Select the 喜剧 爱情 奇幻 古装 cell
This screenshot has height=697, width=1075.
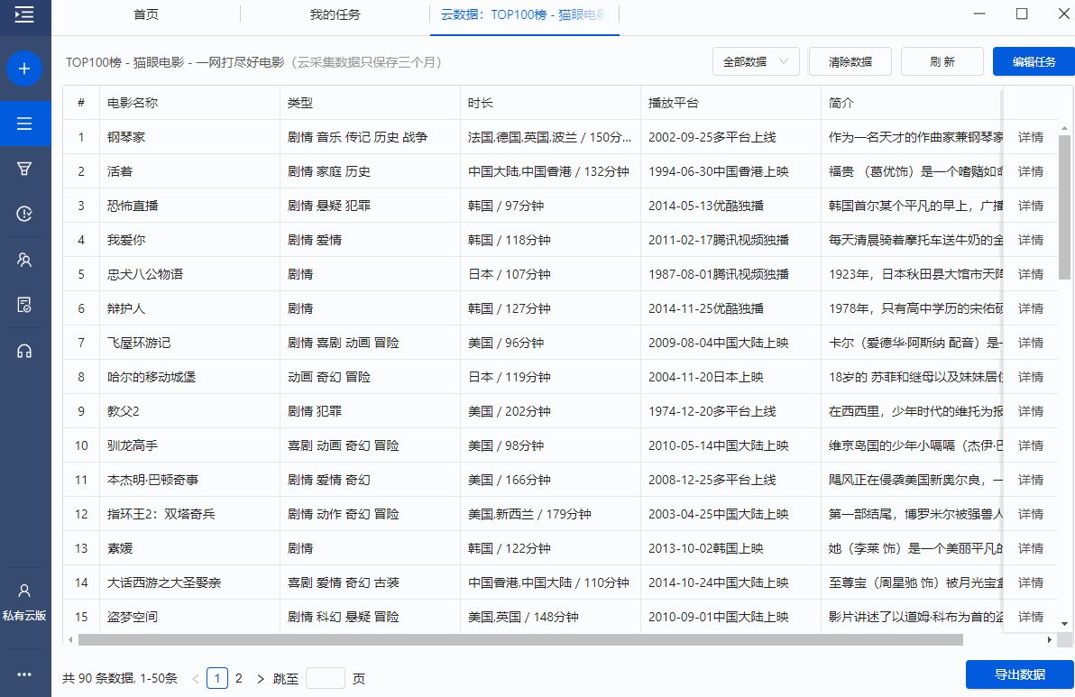[x=371, y=582]
